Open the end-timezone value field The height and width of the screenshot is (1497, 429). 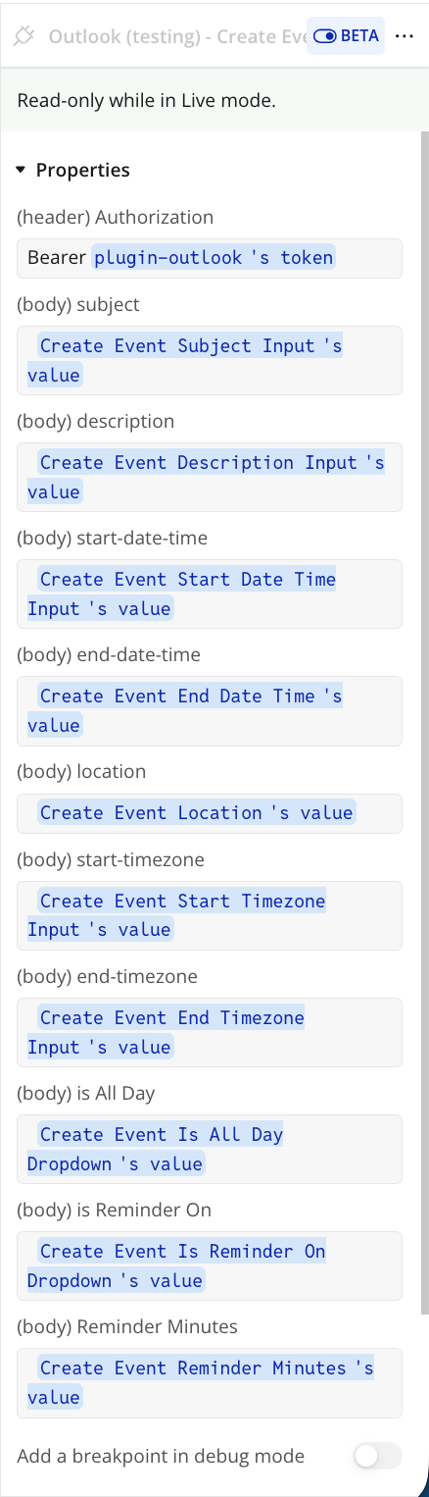pos(210,1032)
